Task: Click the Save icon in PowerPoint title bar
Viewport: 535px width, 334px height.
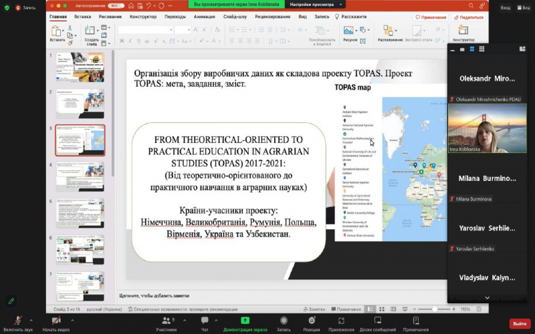Action: 140,6
